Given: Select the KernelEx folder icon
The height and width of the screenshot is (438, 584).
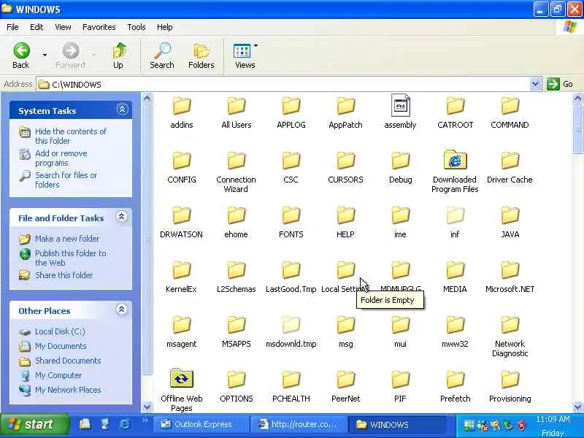Looking at the screenshot, I should [182, 270].
